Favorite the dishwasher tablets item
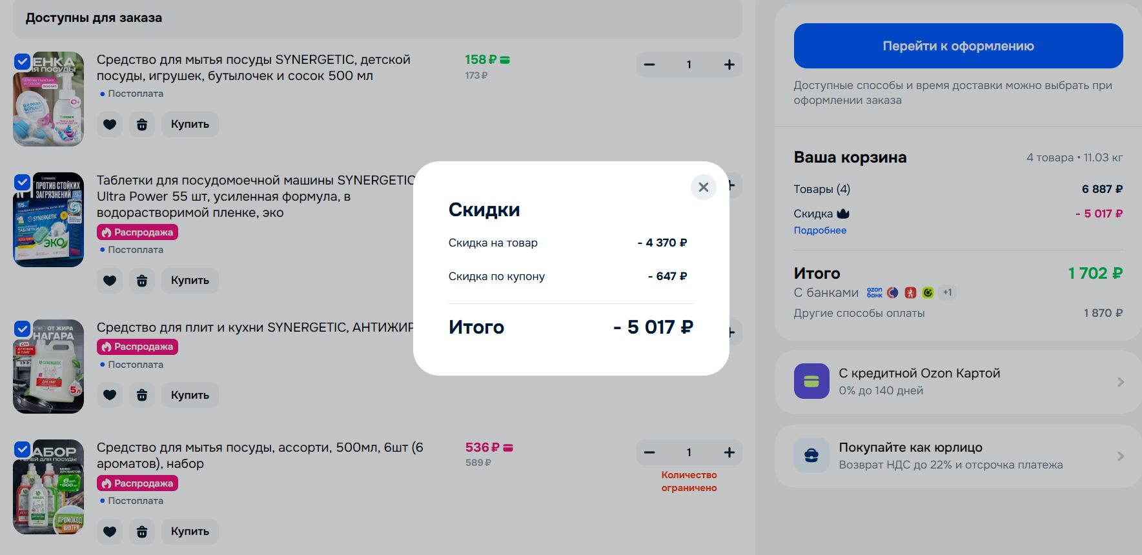This screenshot has width=1142, height=555. click(110, 280)
